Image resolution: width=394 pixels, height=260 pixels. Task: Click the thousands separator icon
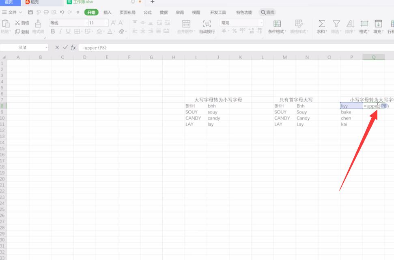(243, 31)
